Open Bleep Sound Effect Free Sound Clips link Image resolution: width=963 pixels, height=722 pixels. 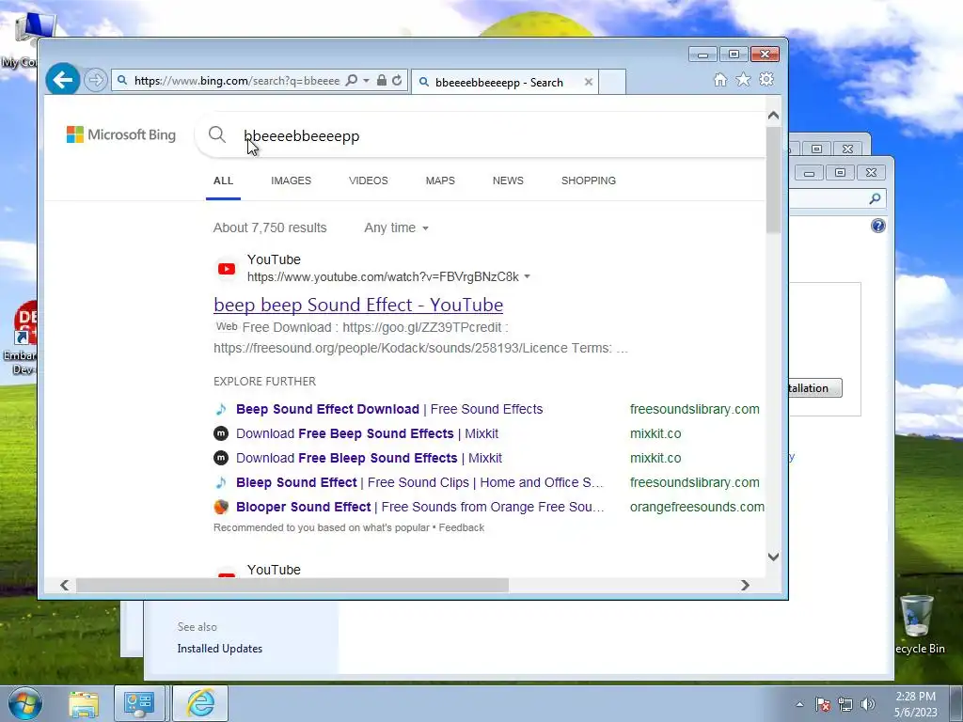(x=419, y=482)
